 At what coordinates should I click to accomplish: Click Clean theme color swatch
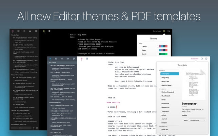pos(163,50)
